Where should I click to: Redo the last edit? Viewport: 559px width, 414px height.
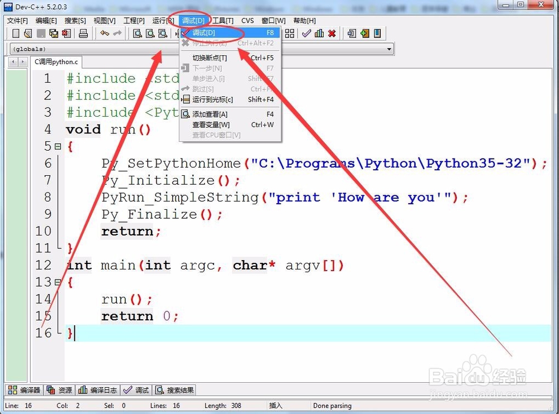(x=117, y=33)
